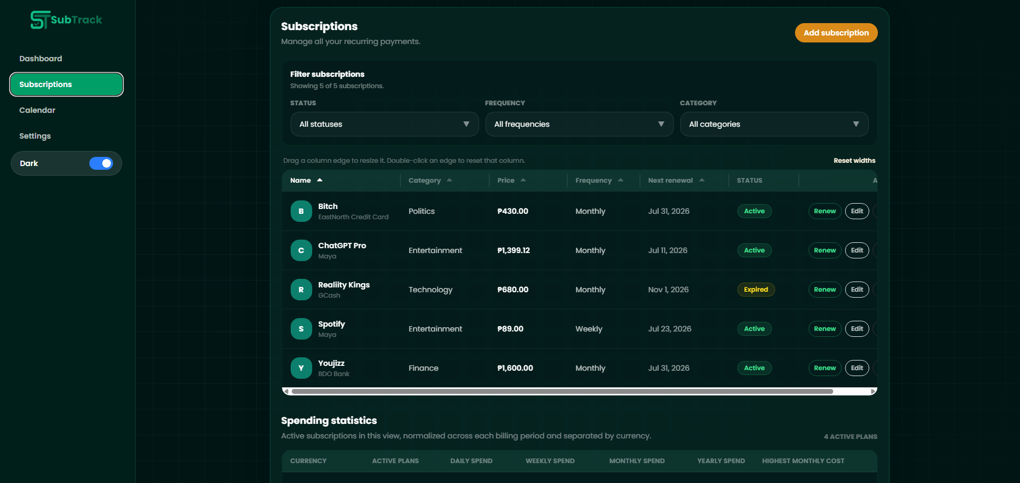The height and width of the screenshot is (483, 1020).
Task: Click the price ₱1,600.00
Action: pyautogui.click(x=515, y=368)
